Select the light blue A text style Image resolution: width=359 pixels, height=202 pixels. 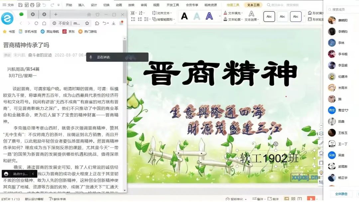point(197,16)
